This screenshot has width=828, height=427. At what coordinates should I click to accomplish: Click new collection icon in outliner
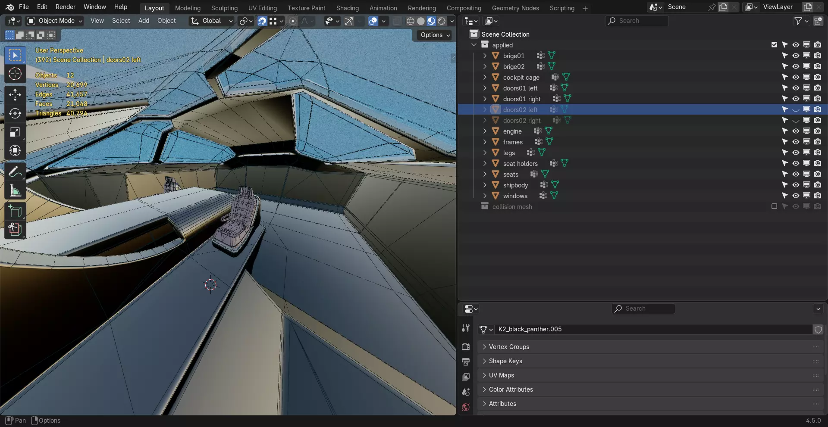818,21
